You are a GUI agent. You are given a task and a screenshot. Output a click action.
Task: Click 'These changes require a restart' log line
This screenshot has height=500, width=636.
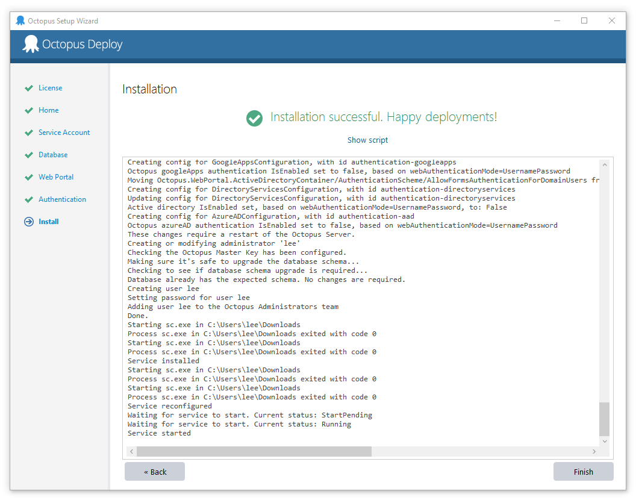coord(242,234)
